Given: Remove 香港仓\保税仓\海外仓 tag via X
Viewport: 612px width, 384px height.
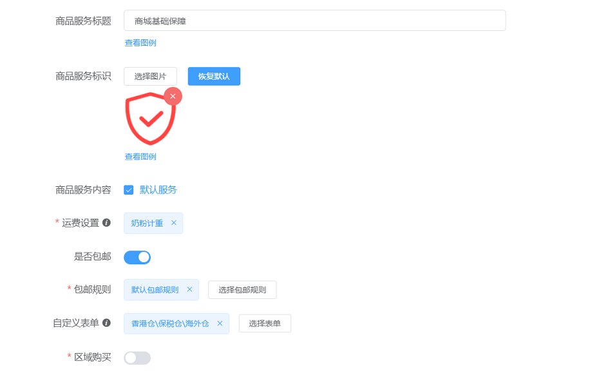Looking at the screenshot, I should (x=220, y=323).
